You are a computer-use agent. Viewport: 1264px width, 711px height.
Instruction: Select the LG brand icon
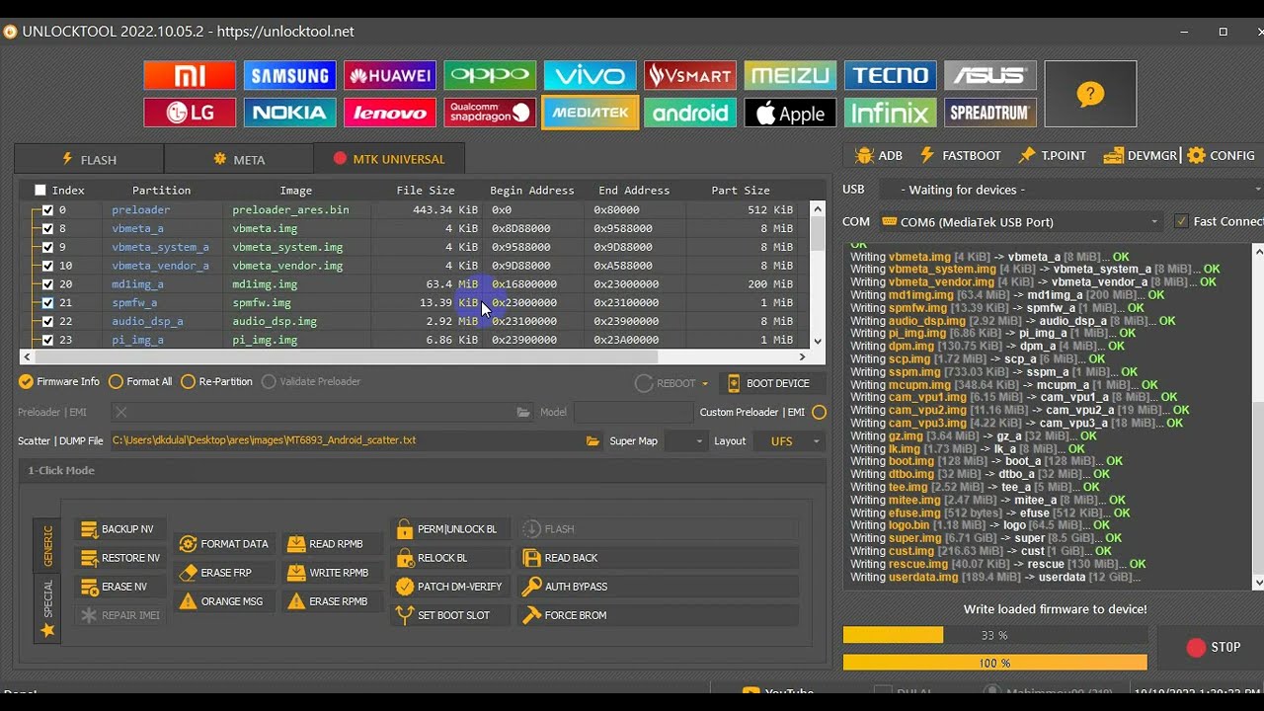[x=190, y=113]
